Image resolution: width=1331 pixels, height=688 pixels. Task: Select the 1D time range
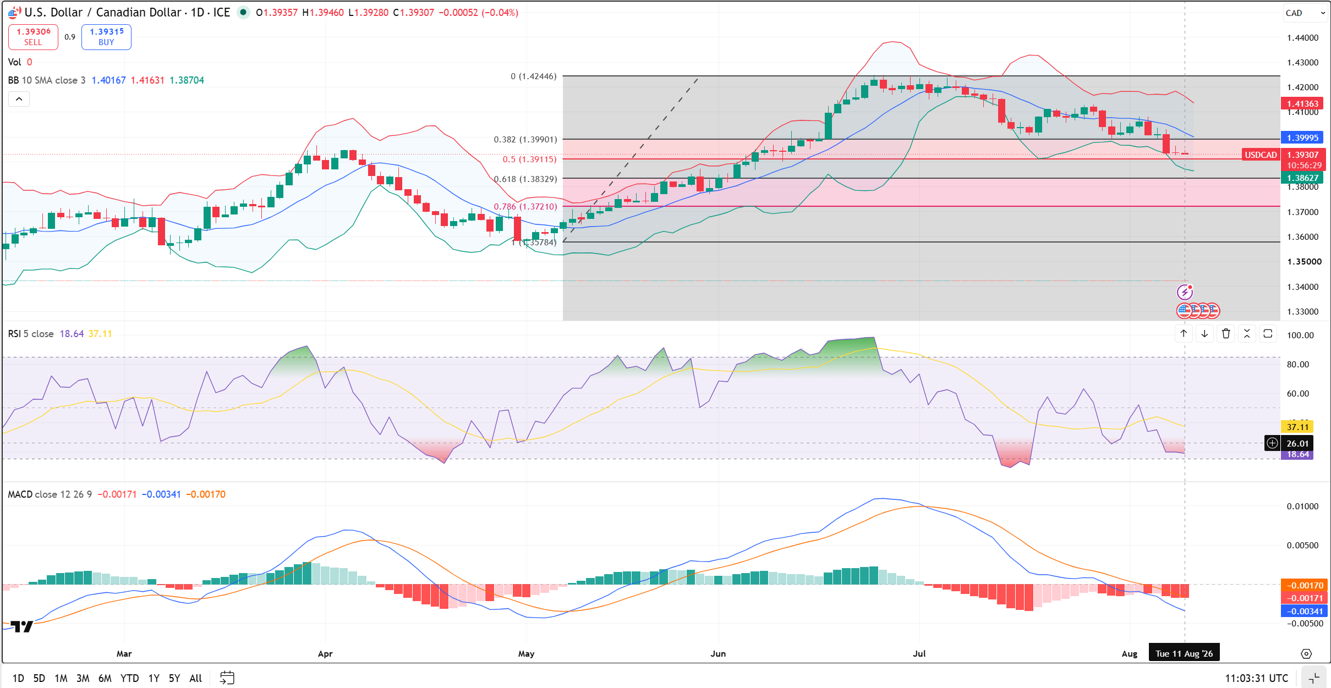[x=18, y=678]
